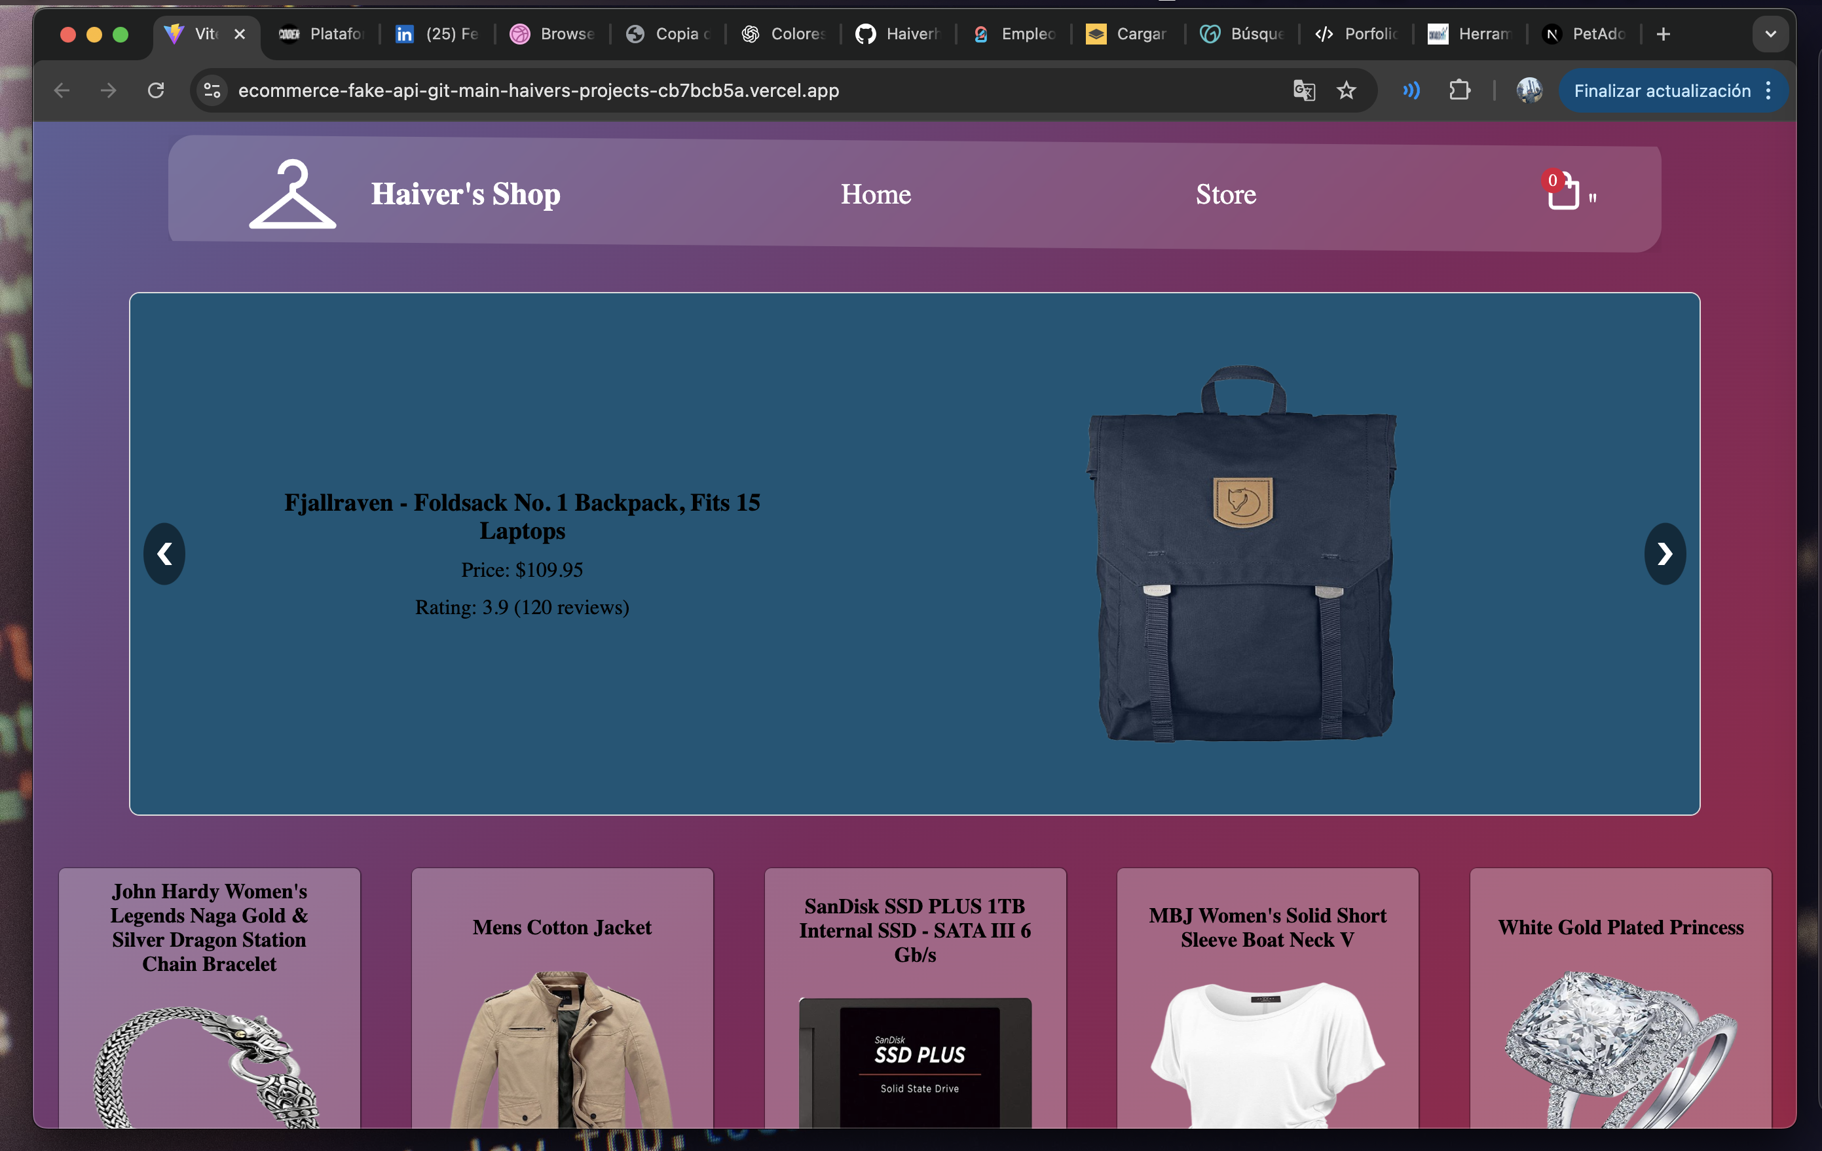The image size is (1822, 1151).
Task: Switch to the LinkedIn tab
Action: pos(437,34)
